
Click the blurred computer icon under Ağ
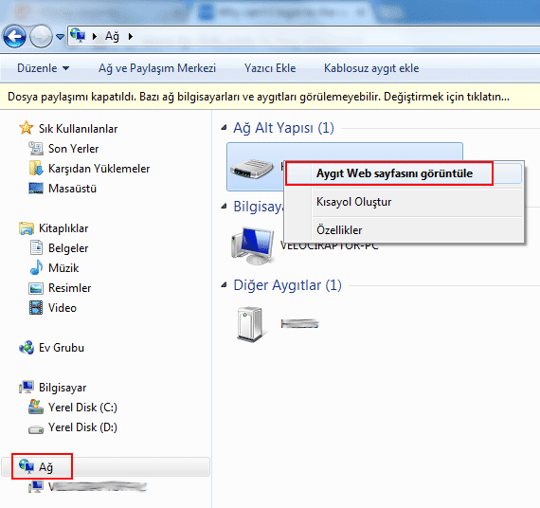point(36,486)
